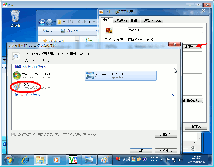This screenshot has width=214, height=167.
Task: Click the OK button
Action: (141, 151)
